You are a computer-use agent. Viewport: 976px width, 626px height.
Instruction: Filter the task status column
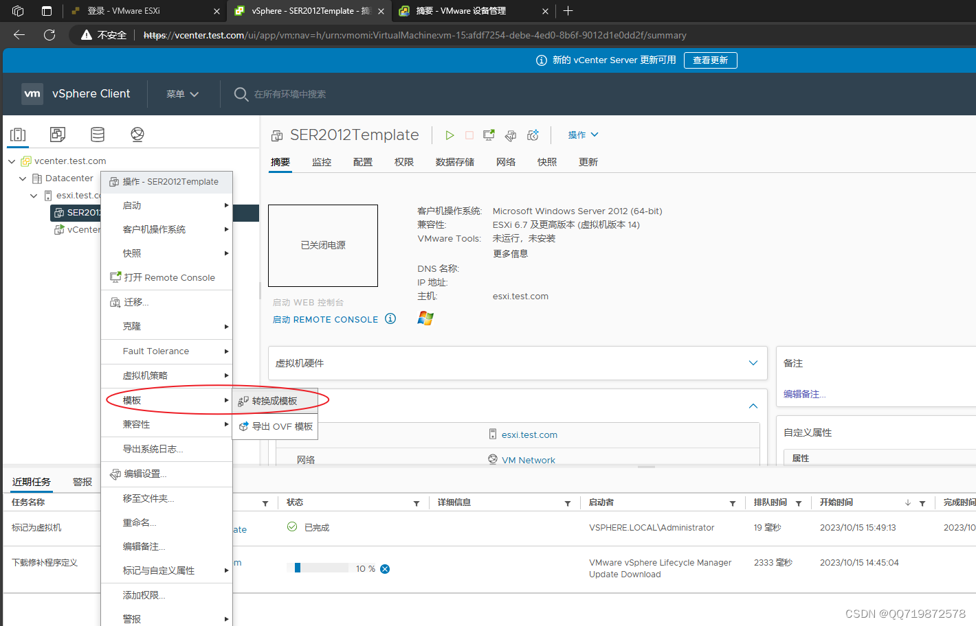coord(417,503)
